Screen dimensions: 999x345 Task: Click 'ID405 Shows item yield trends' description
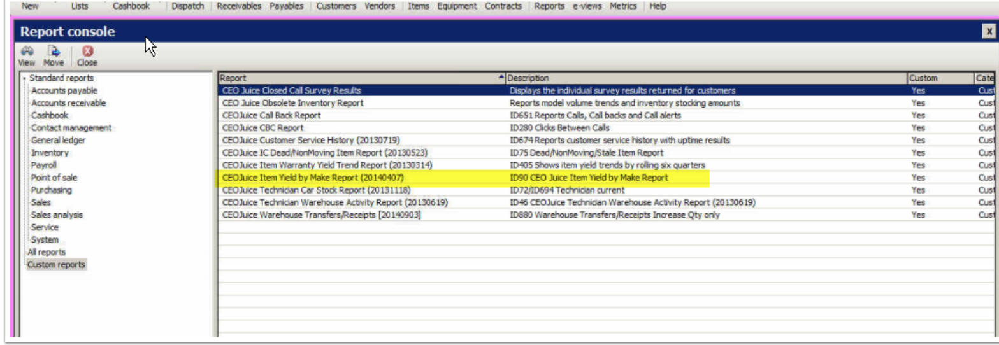pyautogui.click(x=607, y=165)
